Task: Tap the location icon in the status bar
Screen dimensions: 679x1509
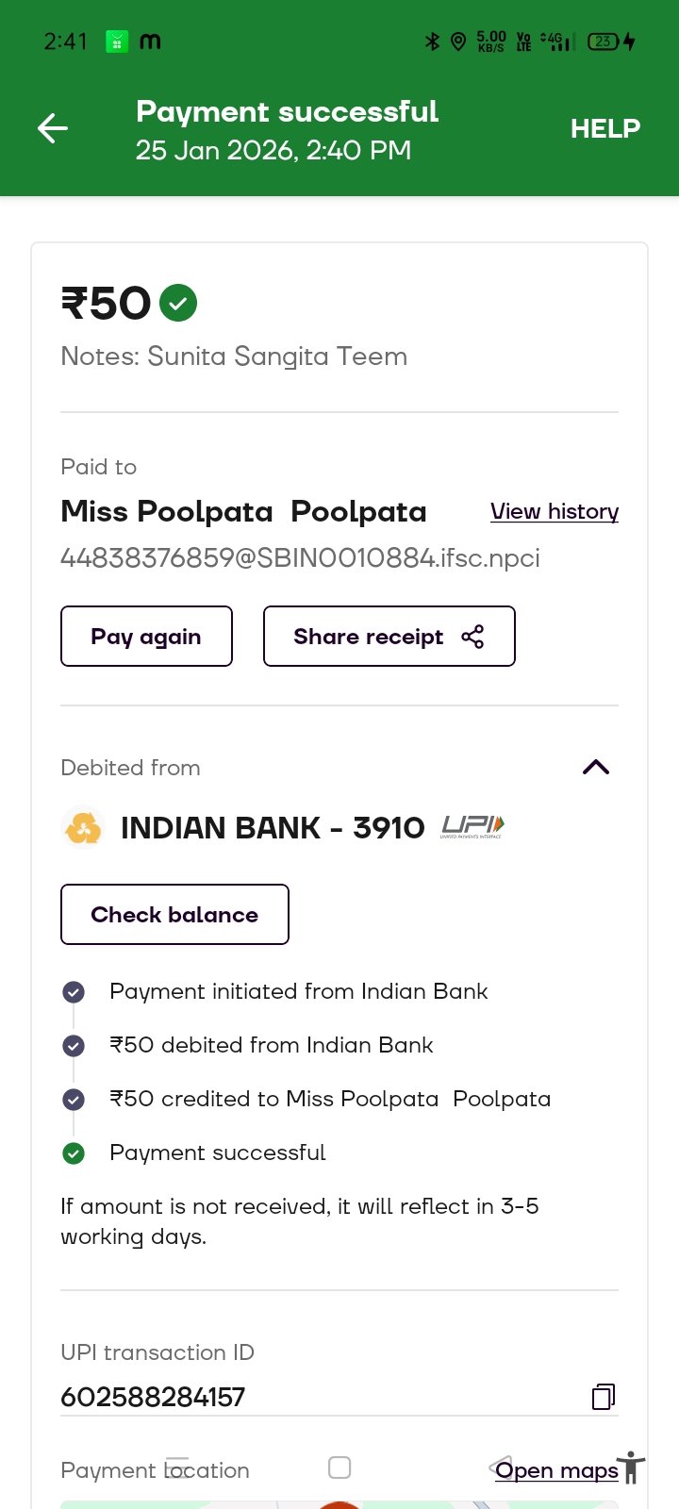Action: coord(458,41)
